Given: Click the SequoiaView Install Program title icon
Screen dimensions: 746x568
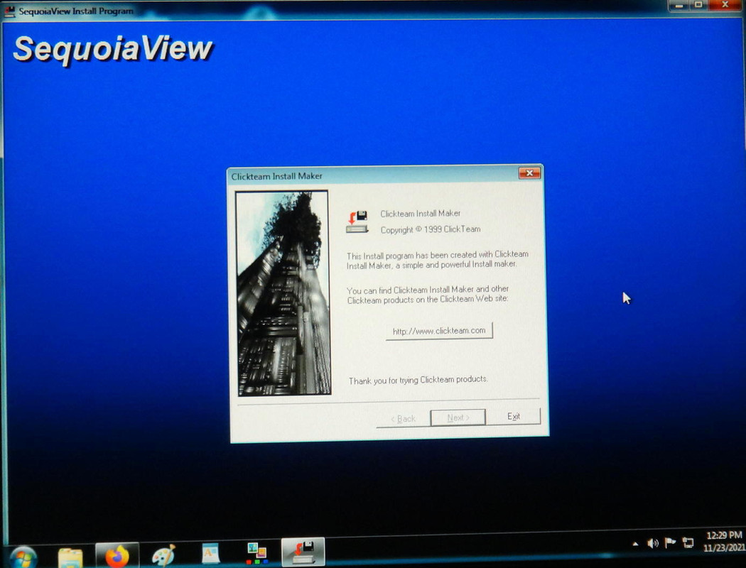Looking at the screenshot, I should point(9,11).
